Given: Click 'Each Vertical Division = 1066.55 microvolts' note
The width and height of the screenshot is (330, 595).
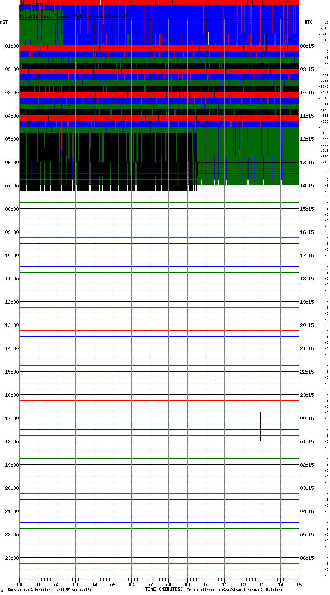Looking at the screenshot, I should click(49, 590).
